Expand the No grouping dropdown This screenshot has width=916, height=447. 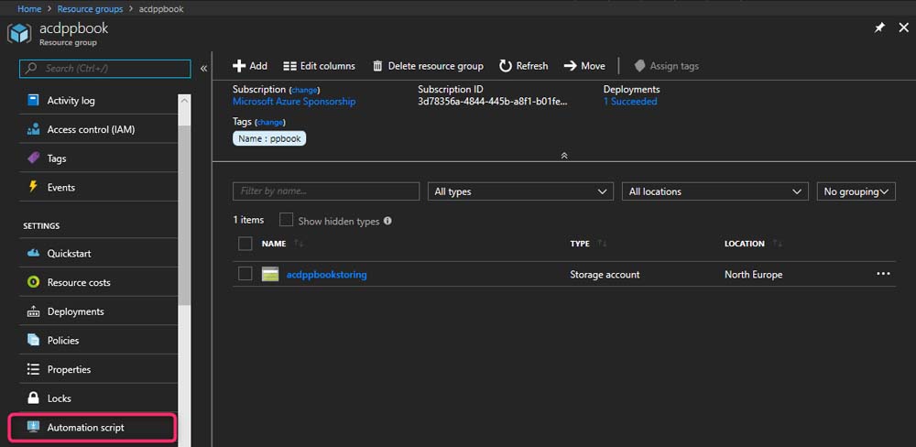click(x=856, y=191)
